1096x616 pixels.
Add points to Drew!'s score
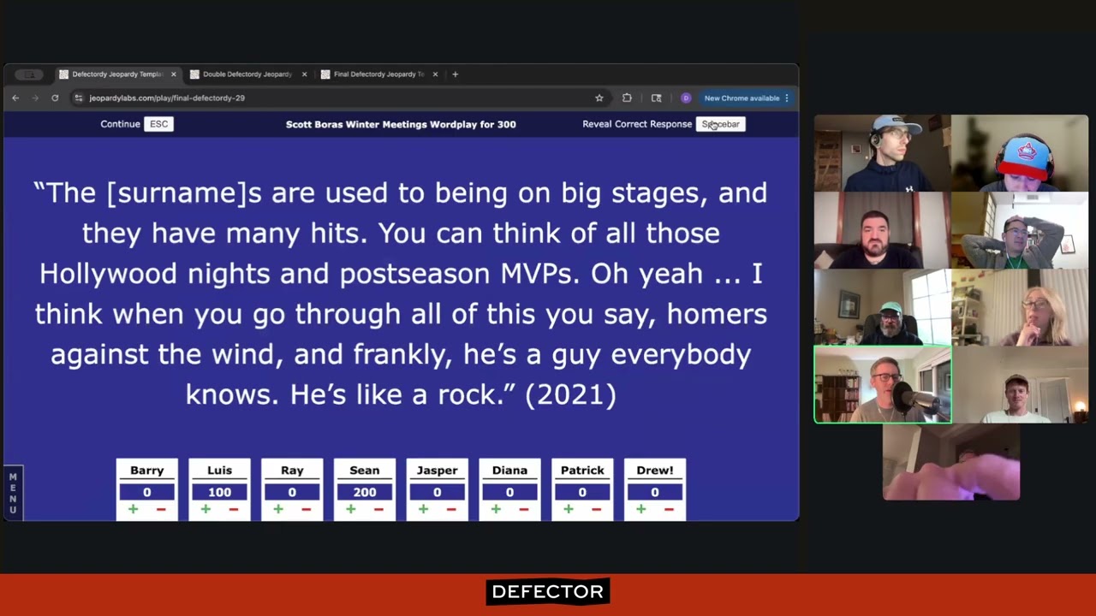[x=641, y=509]
